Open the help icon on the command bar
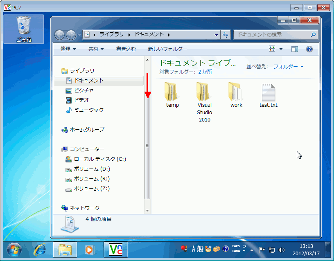The image size is (334, 261). 309,49
